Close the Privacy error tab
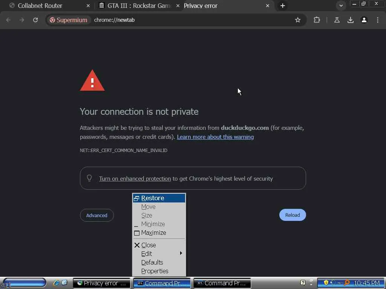Screen dimensions: 386x289 point(268,6)
